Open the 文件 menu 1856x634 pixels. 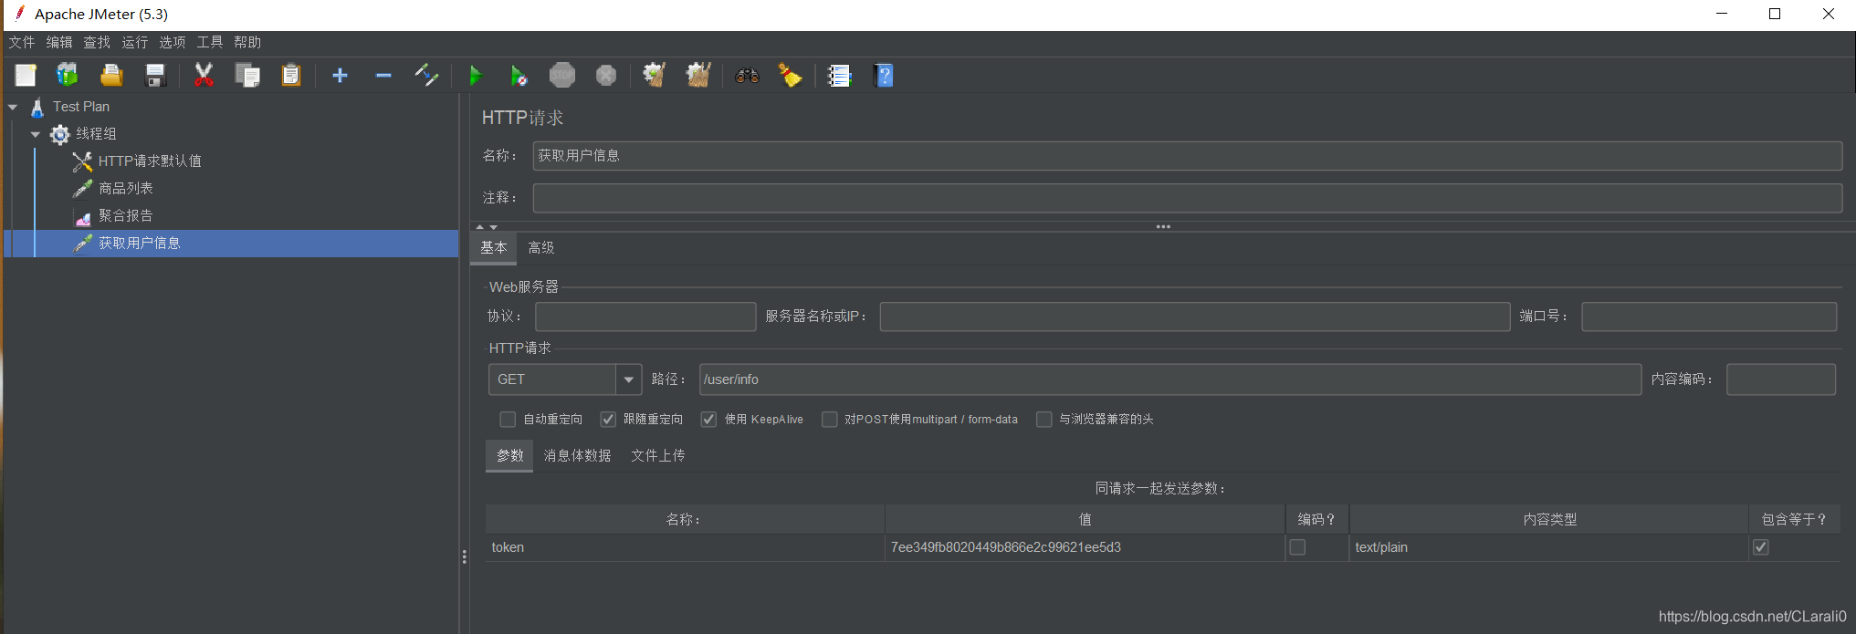[22, 43]
